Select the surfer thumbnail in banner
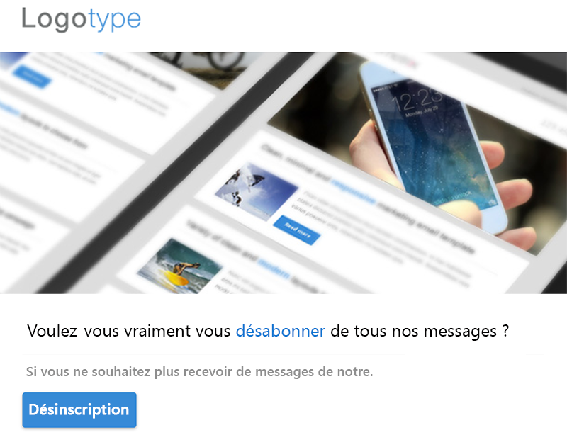Screen dimensions: 567x435 [x=179, y=266]
